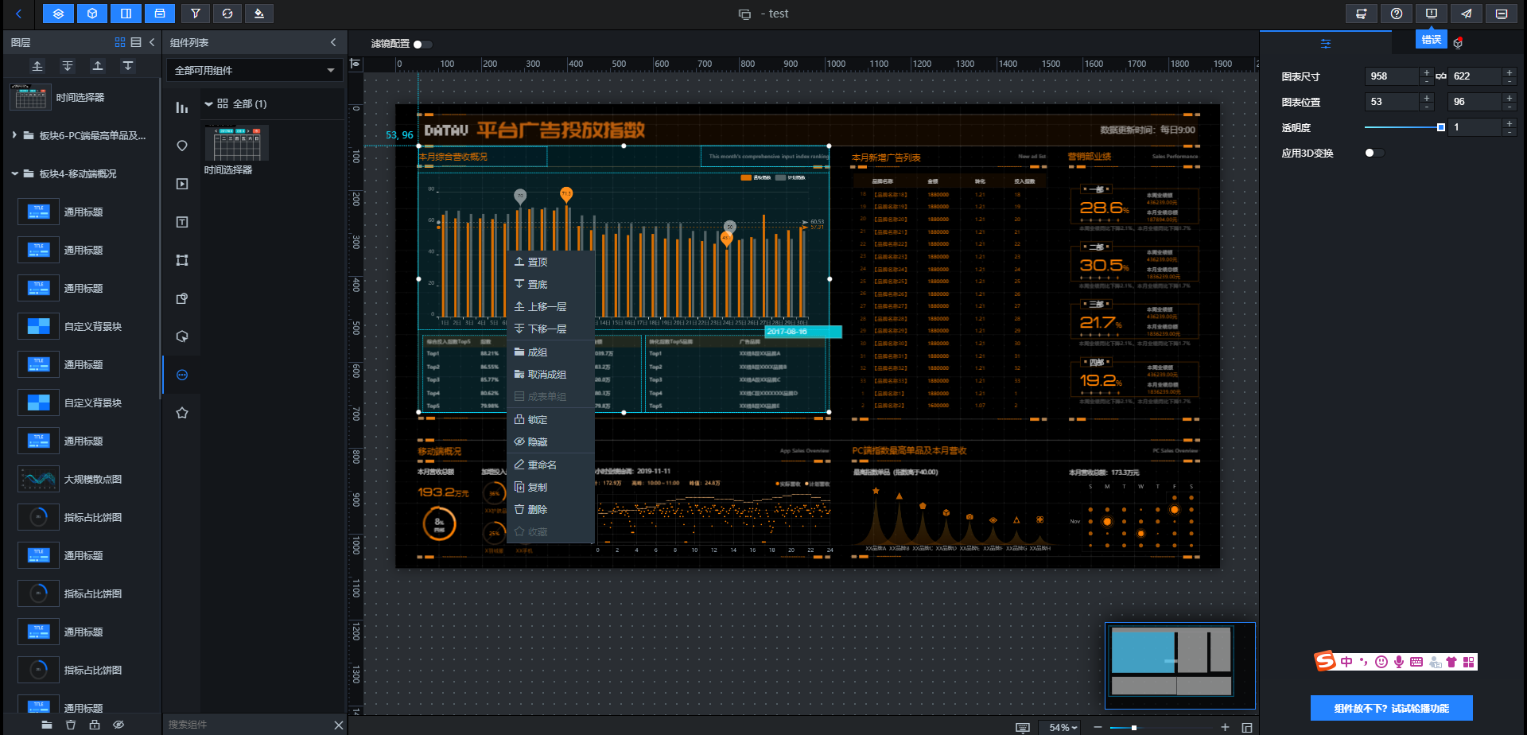1527x735 pixels.
Task: Choose 置顶 in context menu
Action: click(x=550, y=262)
